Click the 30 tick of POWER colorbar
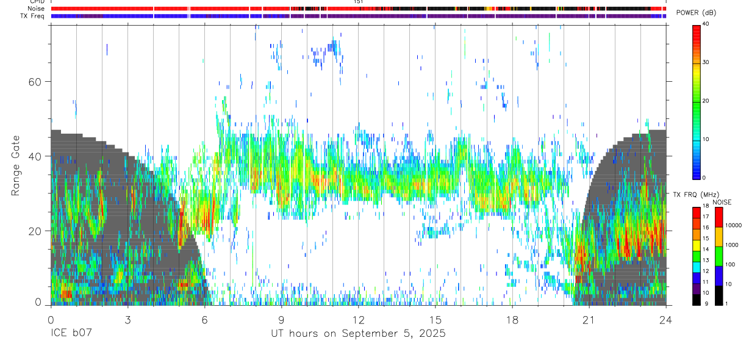The height and width of the screenshot is (346, 749). click(706, 62)
